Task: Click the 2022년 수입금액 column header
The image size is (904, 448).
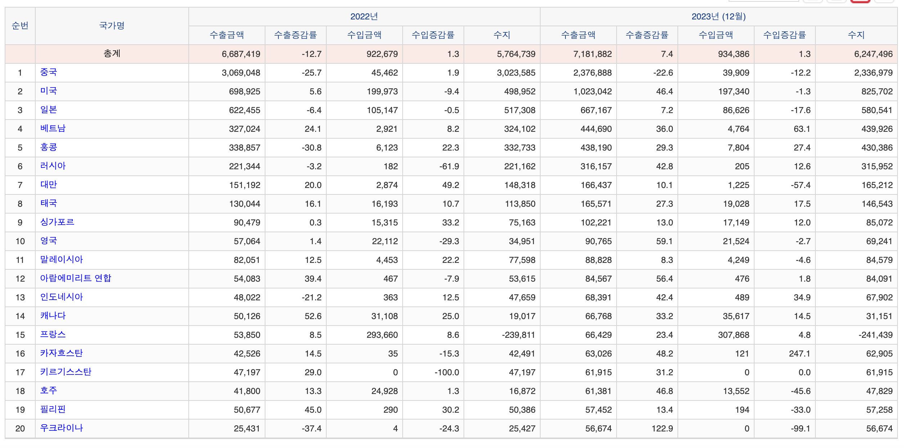Action: click(364, 35)
